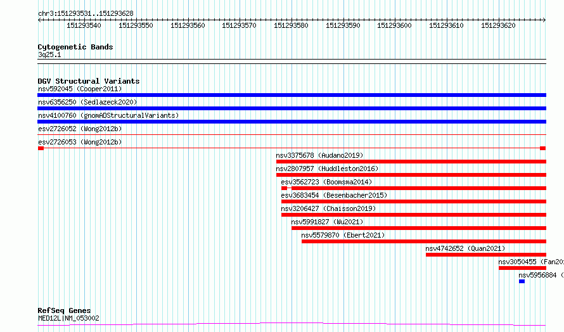Click the nsv2807957 red bar

[411, 175]
